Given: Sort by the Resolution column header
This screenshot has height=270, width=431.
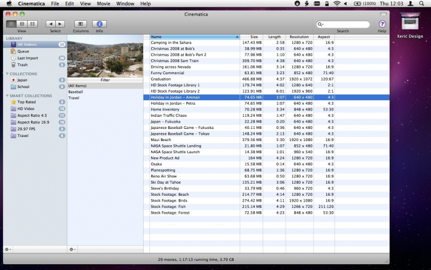Looking at the screenshot, I should (299, 37).
